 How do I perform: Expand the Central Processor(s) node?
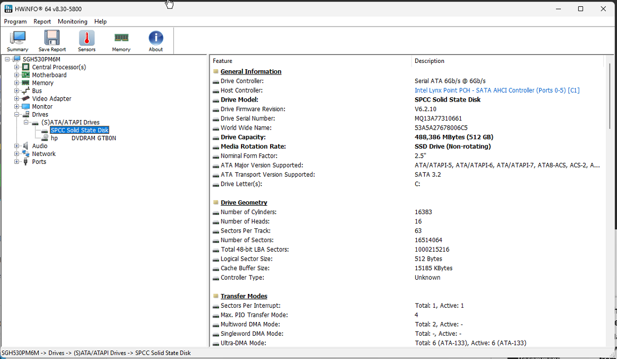[17, 67]
